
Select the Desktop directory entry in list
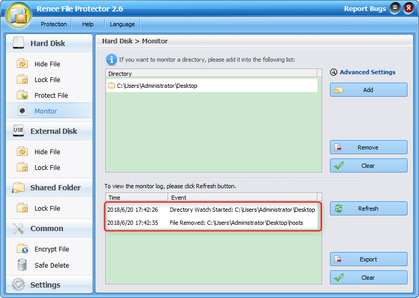(157, 86)
